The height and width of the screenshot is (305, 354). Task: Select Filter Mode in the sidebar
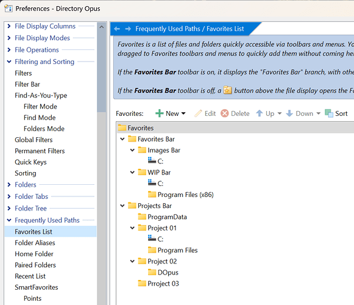point(40,106)
